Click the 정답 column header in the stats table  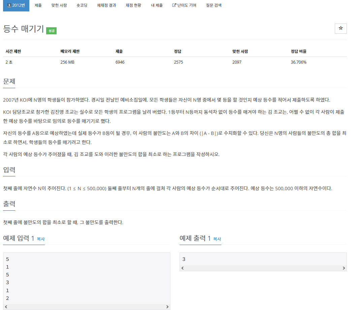pos(177,51)
